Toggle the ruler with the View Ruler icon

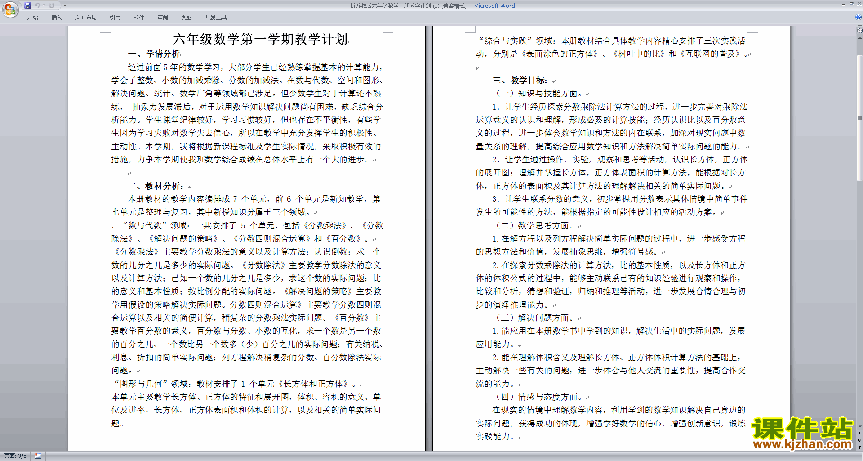(859, 31)
